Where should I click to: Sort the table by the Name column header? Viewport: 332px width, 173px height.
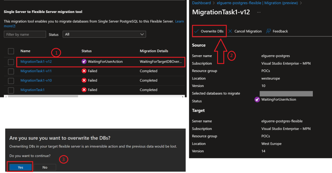(x=25, y=51)
